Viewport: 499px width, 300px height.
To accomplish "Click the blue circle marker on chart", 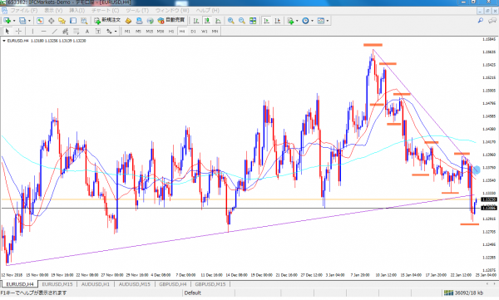I will [x=476, y=170].
